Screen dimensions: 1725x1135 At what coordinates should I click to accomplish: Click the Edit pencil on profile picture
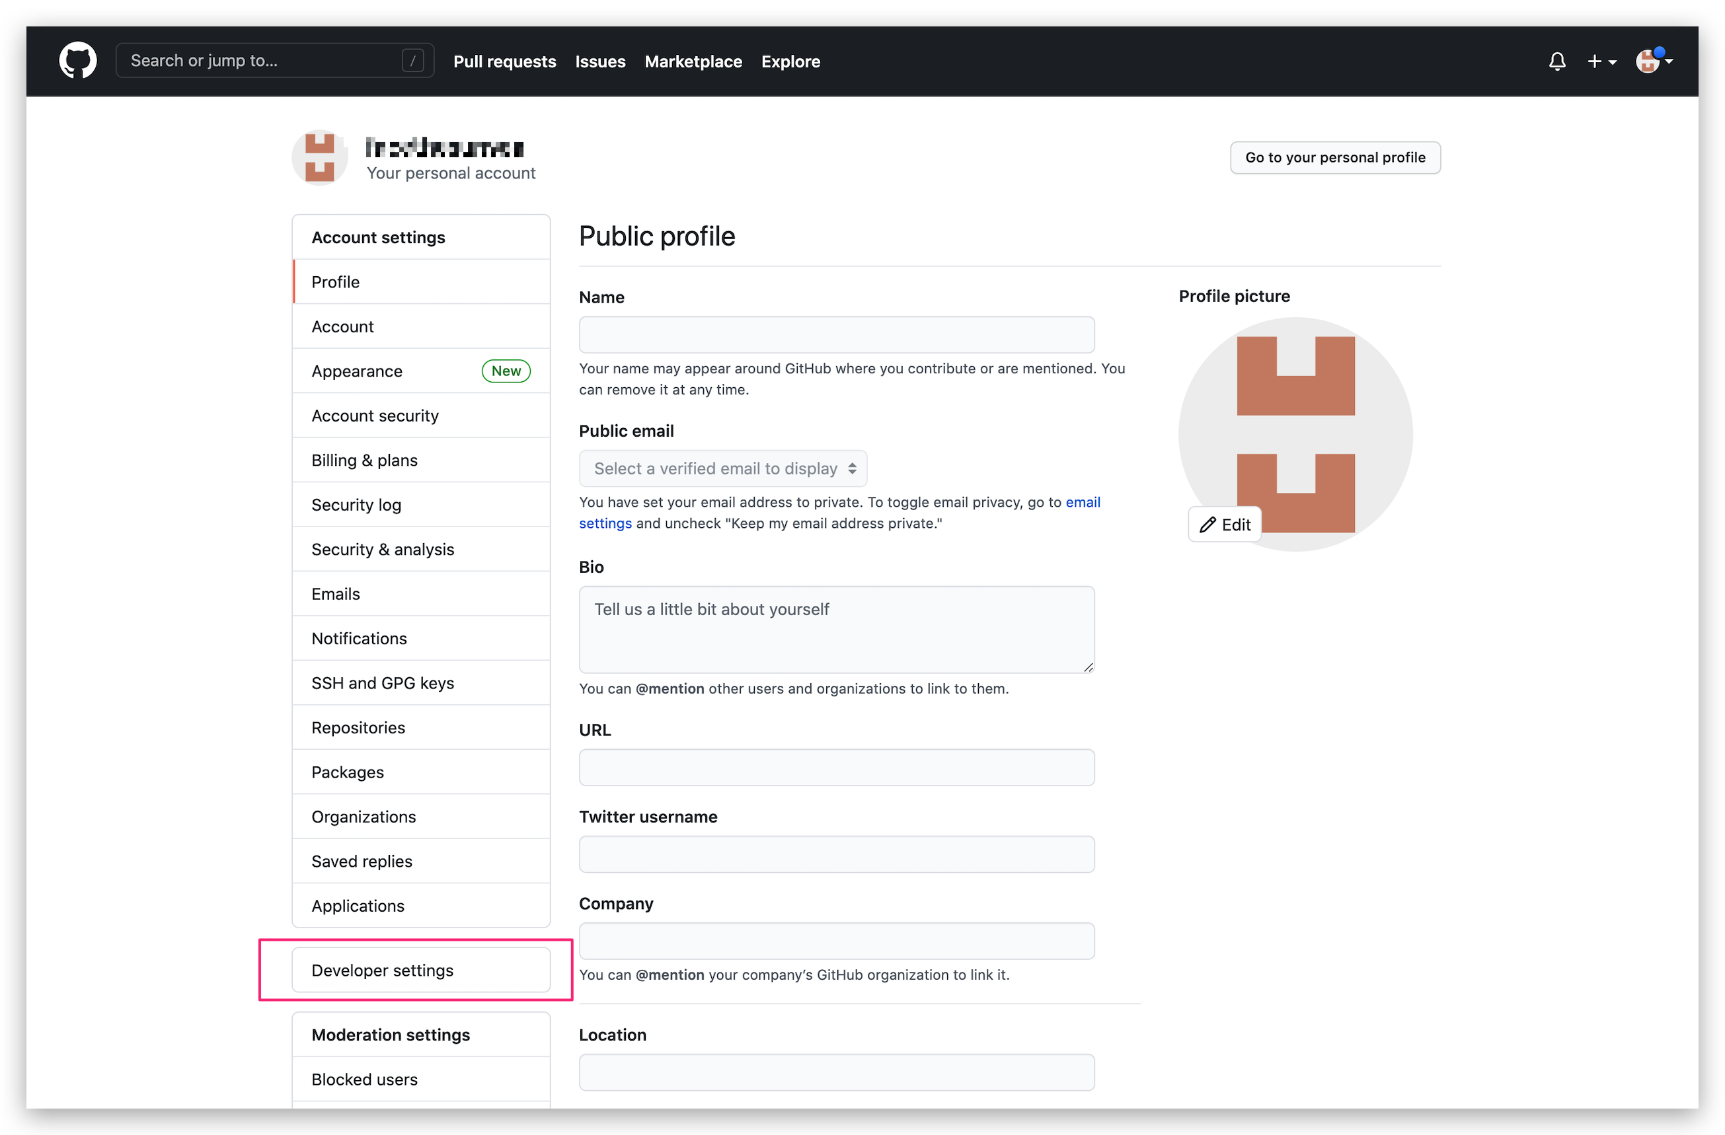1224,524
